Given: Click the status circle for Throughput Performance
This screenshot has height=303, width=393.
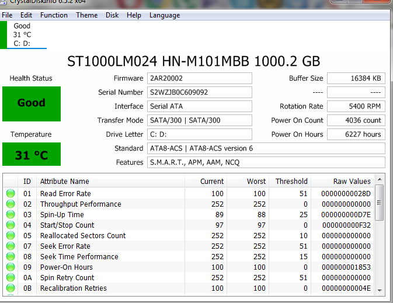Looking at the screenshot, I should pyautogui.click(x=11, y=204).
